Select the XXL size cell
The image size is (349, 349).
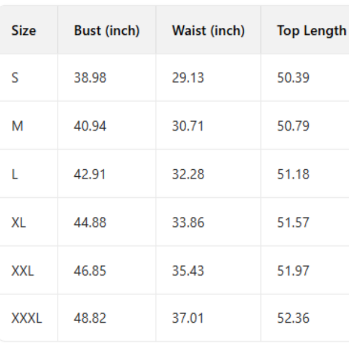23,270
